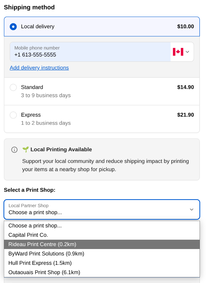The image size is (210, 283).
Task: Choose Capital Print Co. from list
Action: 28,235
